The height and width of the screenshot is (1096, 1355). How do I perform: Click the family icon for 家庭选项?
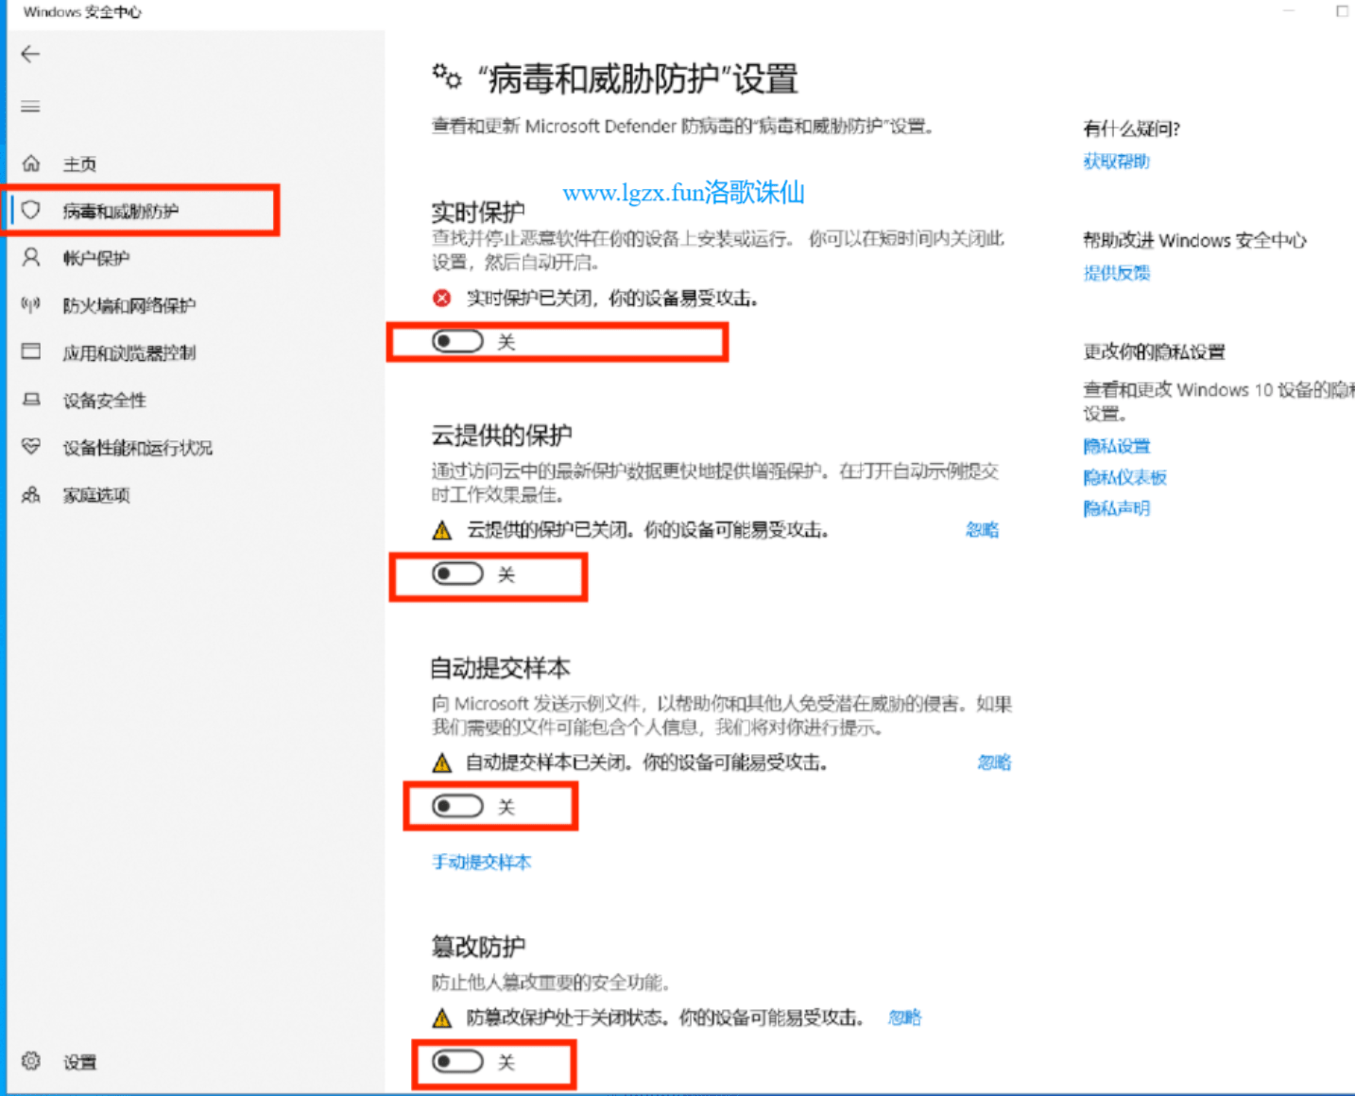pyautogui.click(x=31, y=494)
